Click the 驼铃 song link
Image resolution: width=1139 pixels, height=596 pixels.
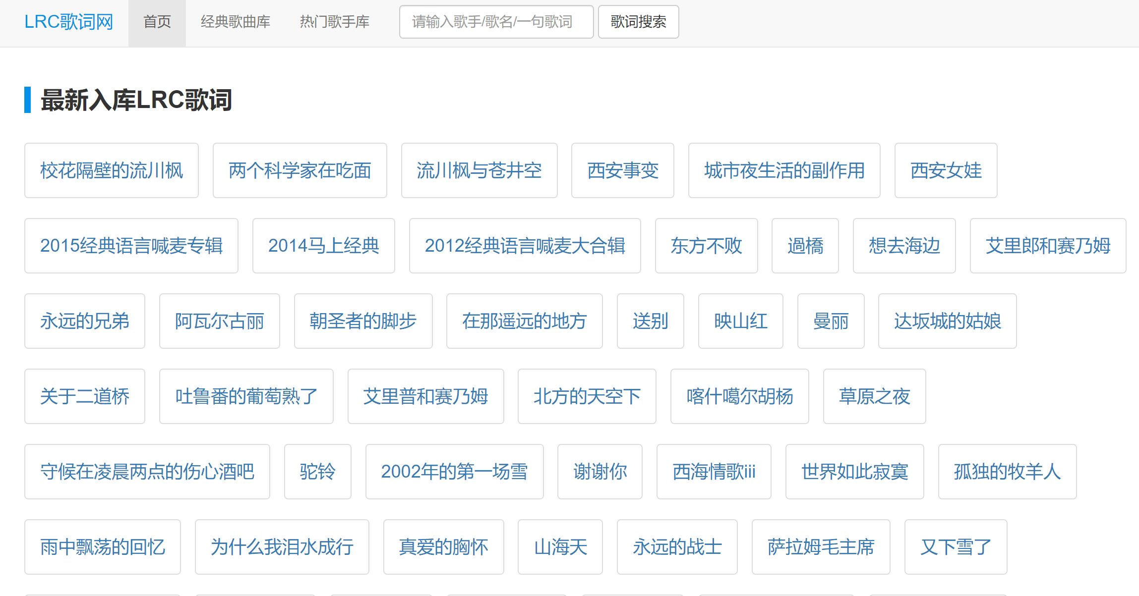317,472
